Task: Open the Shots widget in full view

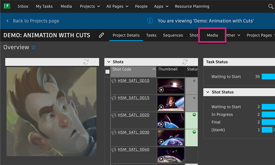Action: coord(193,62)
